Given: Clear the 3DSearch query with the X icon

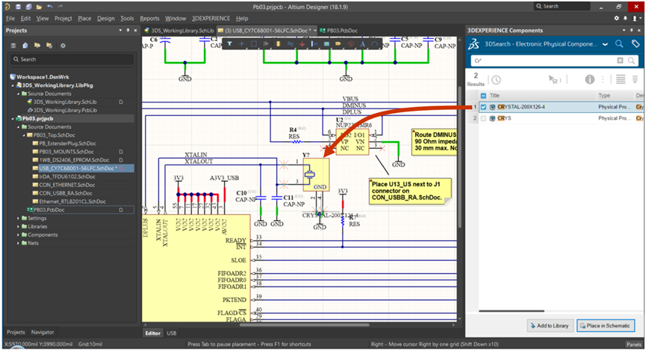Looking at the screenshot, I should pos(620,61).
